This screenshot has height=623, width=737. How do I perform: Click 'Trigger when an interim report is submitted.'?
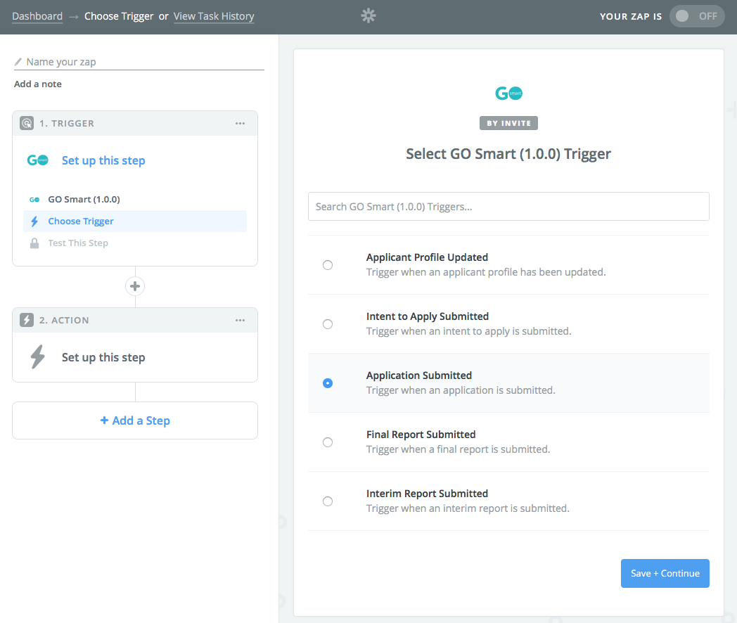(x=468, y=508)
